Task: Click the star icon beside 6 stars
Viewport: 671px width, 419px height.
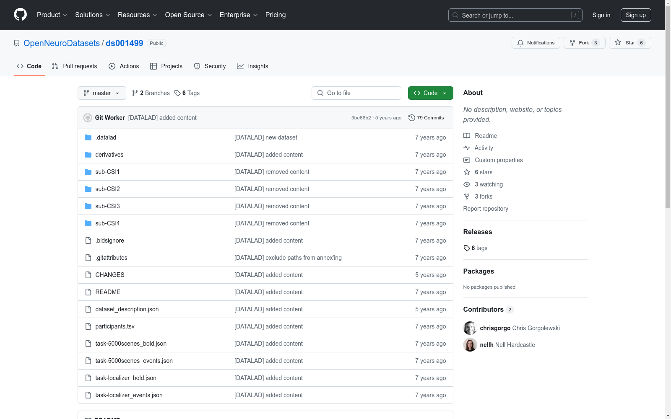Action: click(x=467, y=172)
